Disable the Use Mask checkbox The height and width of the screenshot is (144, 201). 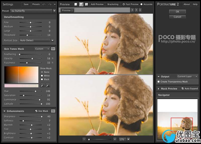click(36, 111)
